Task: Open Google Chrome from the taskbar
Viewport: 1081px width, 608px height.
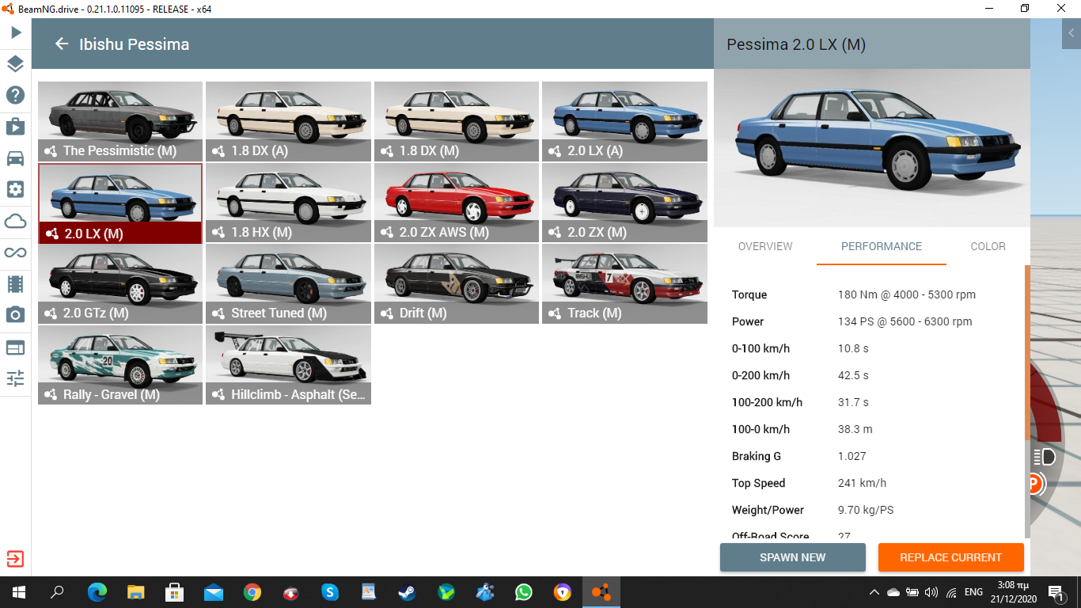Action: pyautogui.click(x=252, y=591)
